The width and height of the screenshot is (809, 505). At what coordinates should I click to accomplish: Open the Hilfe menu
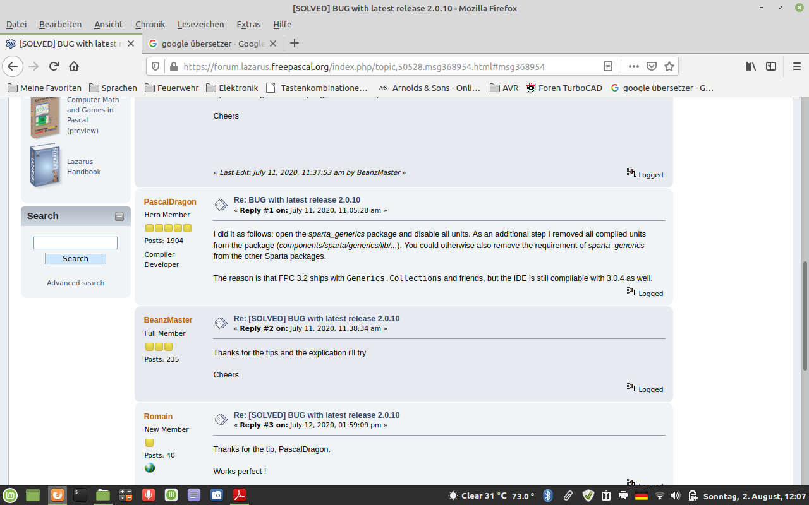283,24
